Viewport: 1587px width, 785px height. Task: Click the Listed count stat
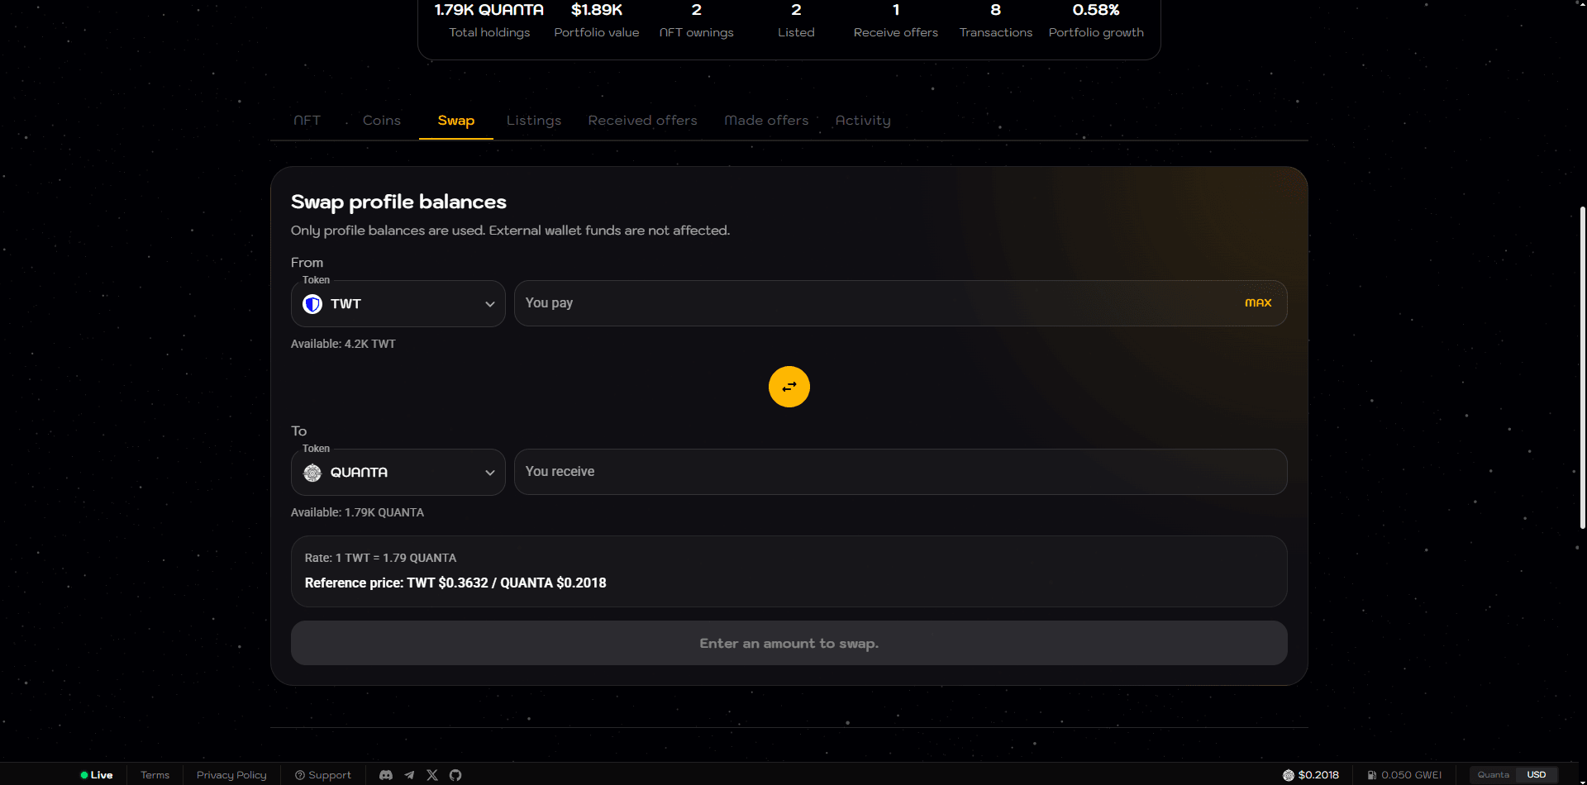click(796, 21)
